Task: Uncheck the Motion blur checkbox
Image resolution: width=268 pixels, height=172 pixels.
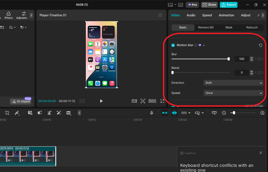Action: (x=173, y=45)
